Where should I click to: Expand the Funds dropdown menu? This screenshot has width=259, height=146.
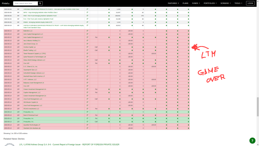pyautogui.click(x=196, y=3)
